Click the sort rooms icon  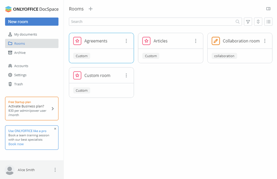pos(258,22)
